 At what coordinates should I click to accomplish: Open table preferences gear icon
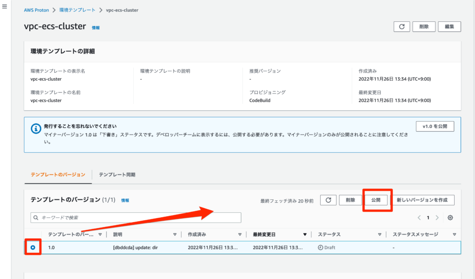450,218
